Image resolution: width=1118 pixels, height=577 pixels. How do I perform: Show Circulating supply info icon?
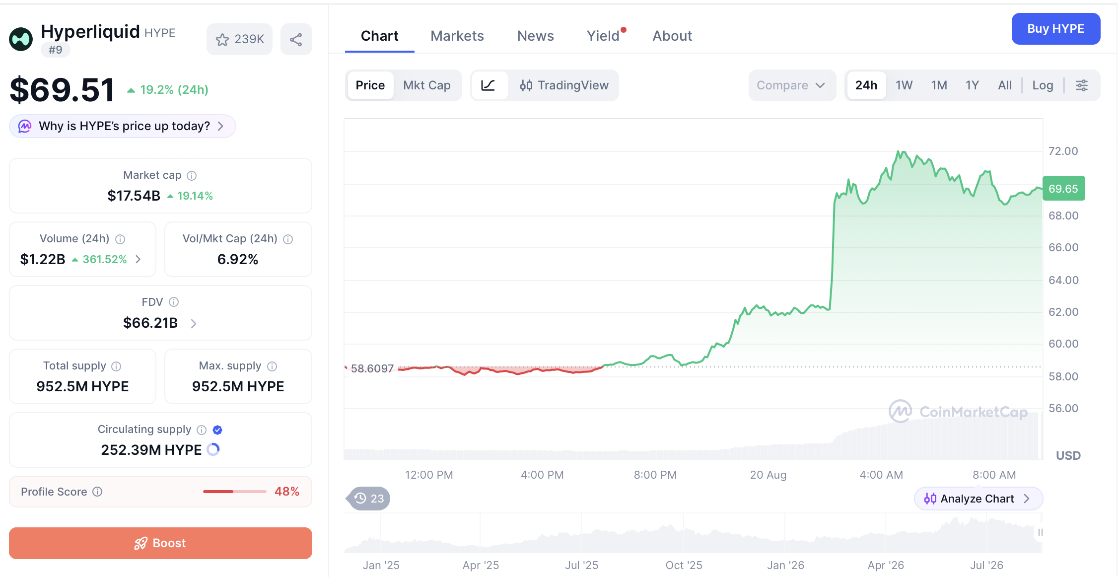pos(202,430)
